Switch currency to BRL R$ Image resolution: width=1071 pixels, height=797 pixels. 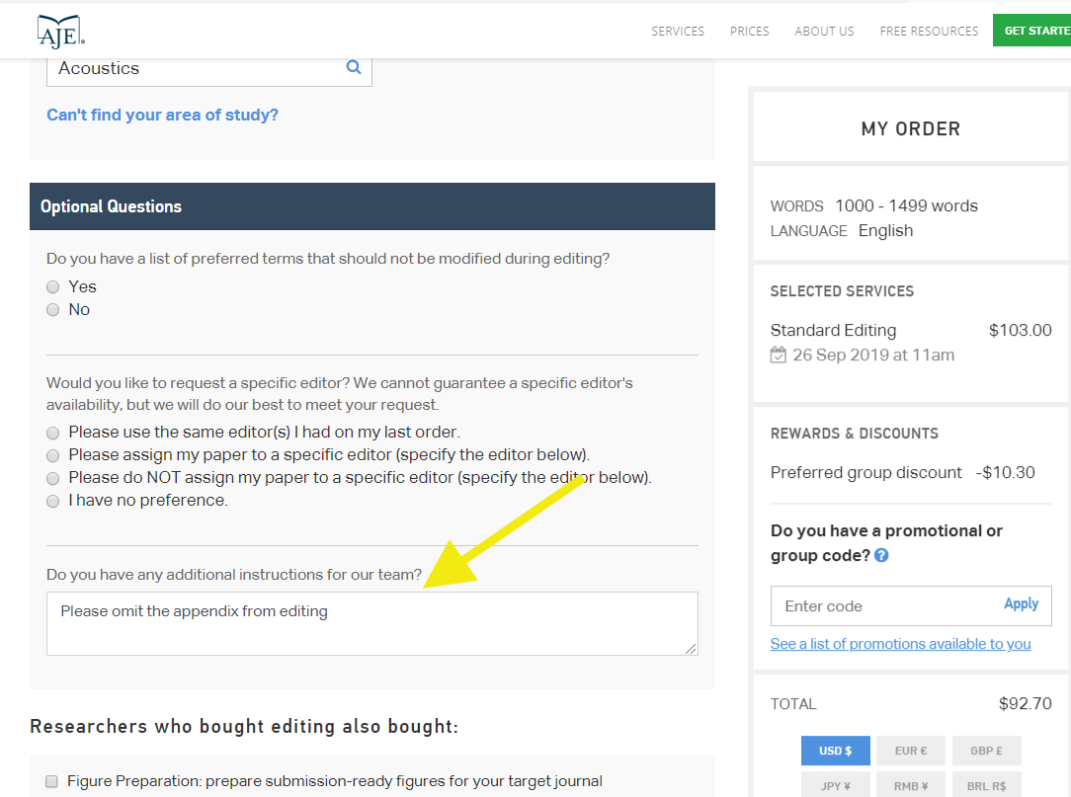(x=986, y=785)
